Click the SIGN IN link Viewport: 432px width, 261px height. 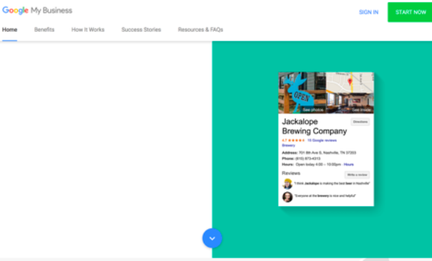pyautogui.click(x=368, y=12)
